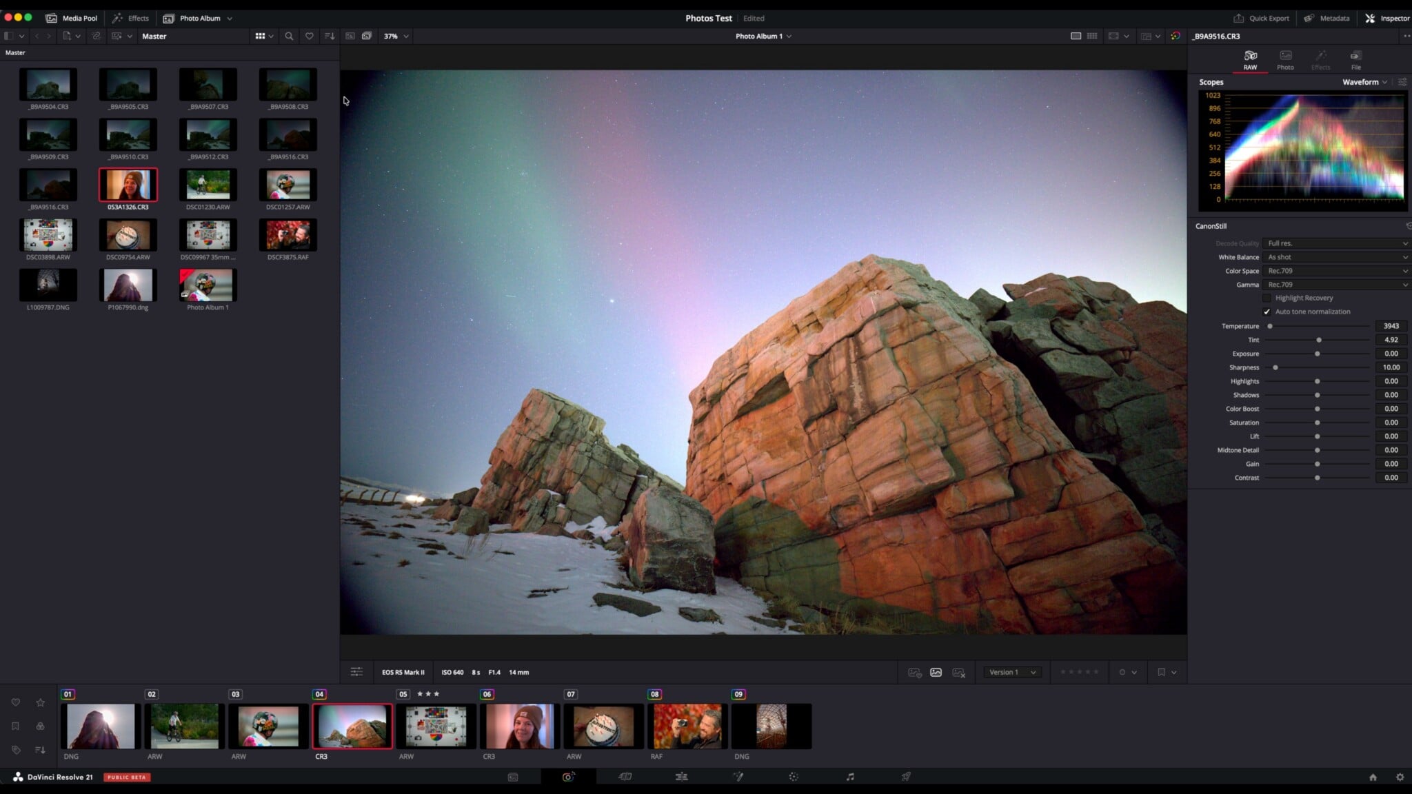Open the Decode Quality dropdown
Screen dimensions: 1412x794
(1336, 243)
